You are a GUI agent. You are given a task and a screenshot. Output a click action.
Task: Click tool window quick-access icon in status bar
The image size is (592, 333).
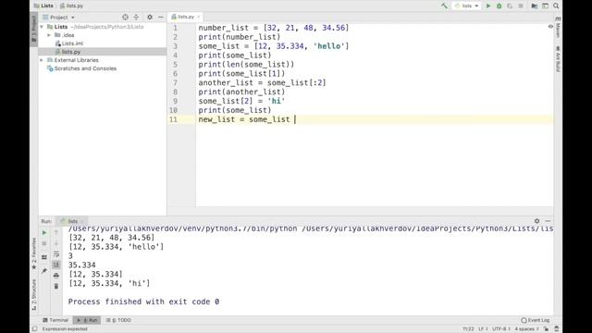[35, 329]
